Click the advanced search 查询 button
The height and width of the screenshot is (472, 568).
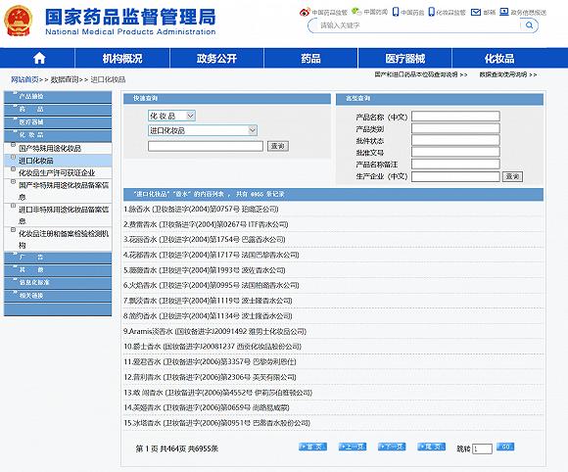tap(512, 177)
